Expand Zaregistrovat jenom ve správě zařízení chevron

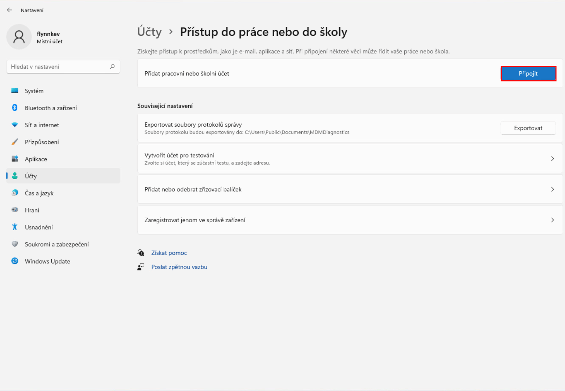(552, 220)
